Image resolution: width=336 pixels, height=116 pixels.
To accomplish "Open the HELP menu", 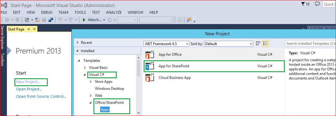I will pyautogui.click(x=154, y=12).
